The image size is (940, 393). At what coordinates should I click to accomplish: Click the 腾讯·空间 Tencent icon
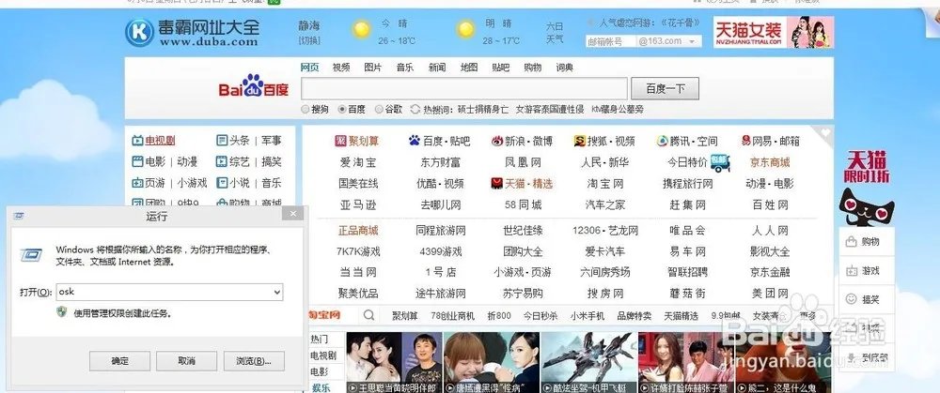(662, 142)
